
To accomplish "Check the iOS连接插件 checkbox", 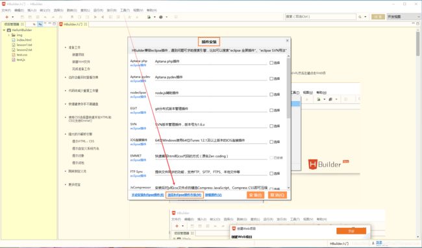I will coord(271,142).
